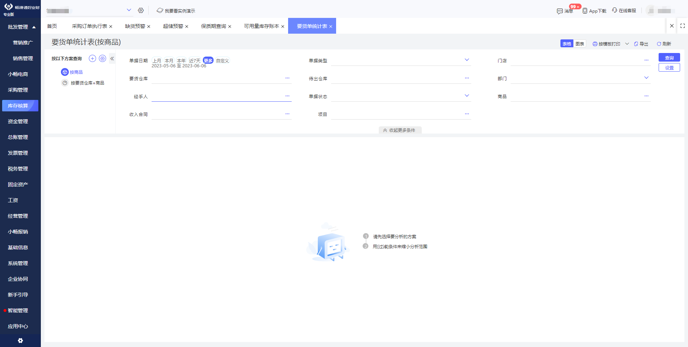Viewport: 688px width, 347px height.
Task: Open the settings gear next to company selector
Action: coord(141,10)
